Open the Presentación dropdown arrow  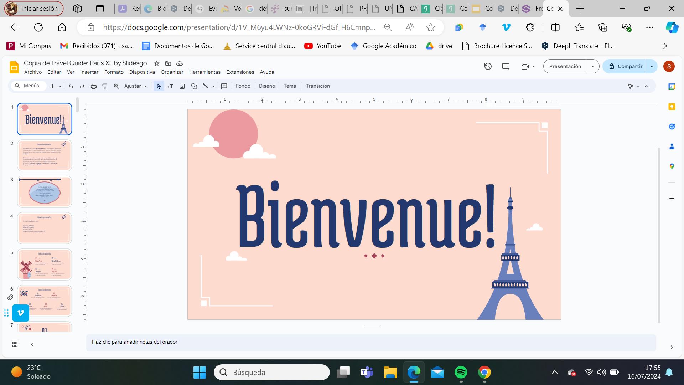click(593, 66)
